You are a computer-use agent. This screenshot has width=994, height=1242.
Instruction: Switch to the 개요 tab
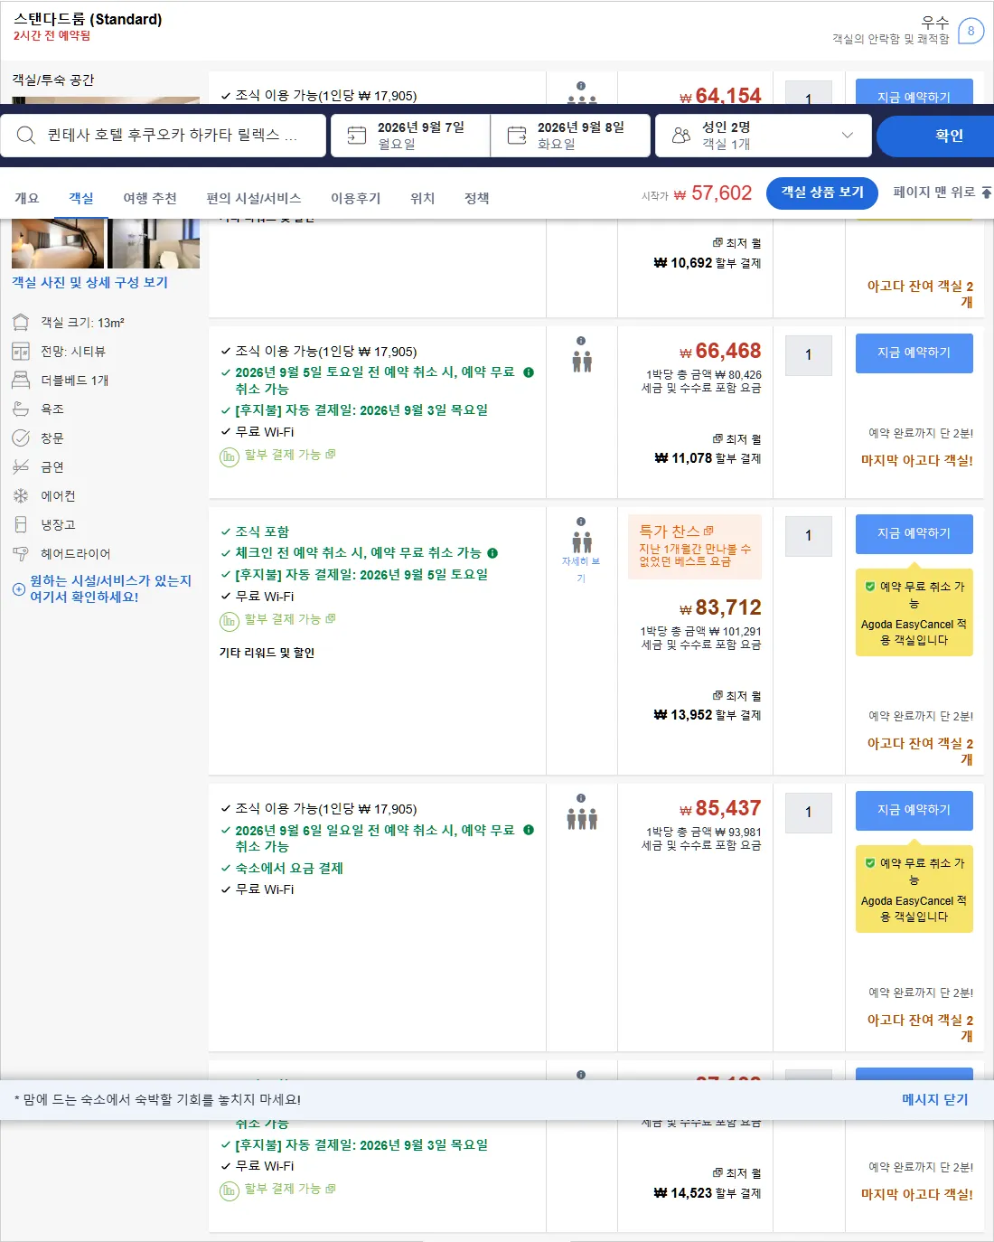pos(27,198)
